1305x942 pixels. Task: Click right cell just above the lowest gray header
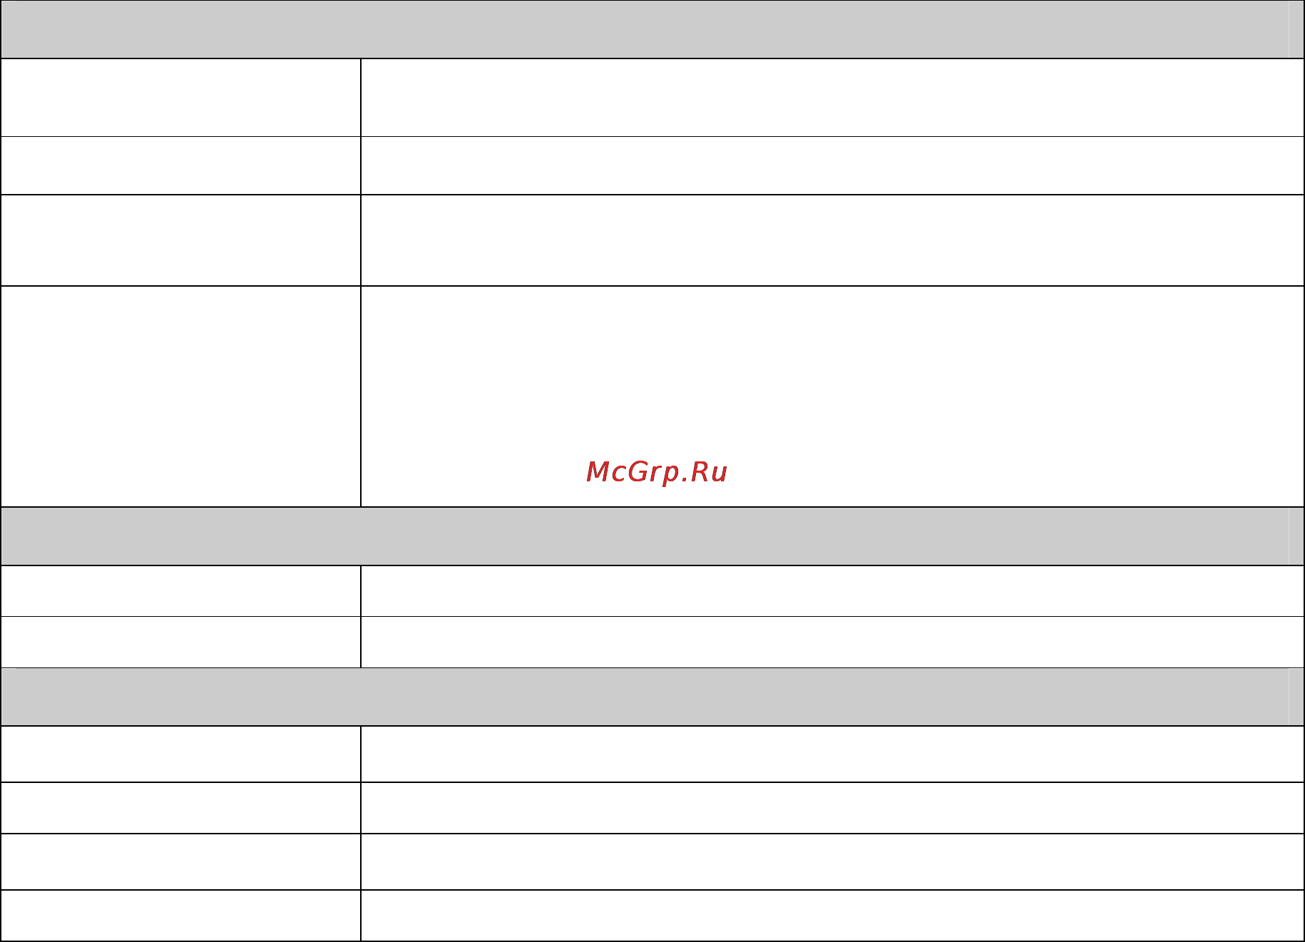(x=832, y=642)
